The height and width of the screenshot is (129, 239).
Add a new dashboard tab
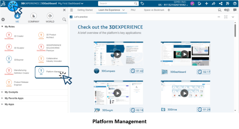point(169,10)
